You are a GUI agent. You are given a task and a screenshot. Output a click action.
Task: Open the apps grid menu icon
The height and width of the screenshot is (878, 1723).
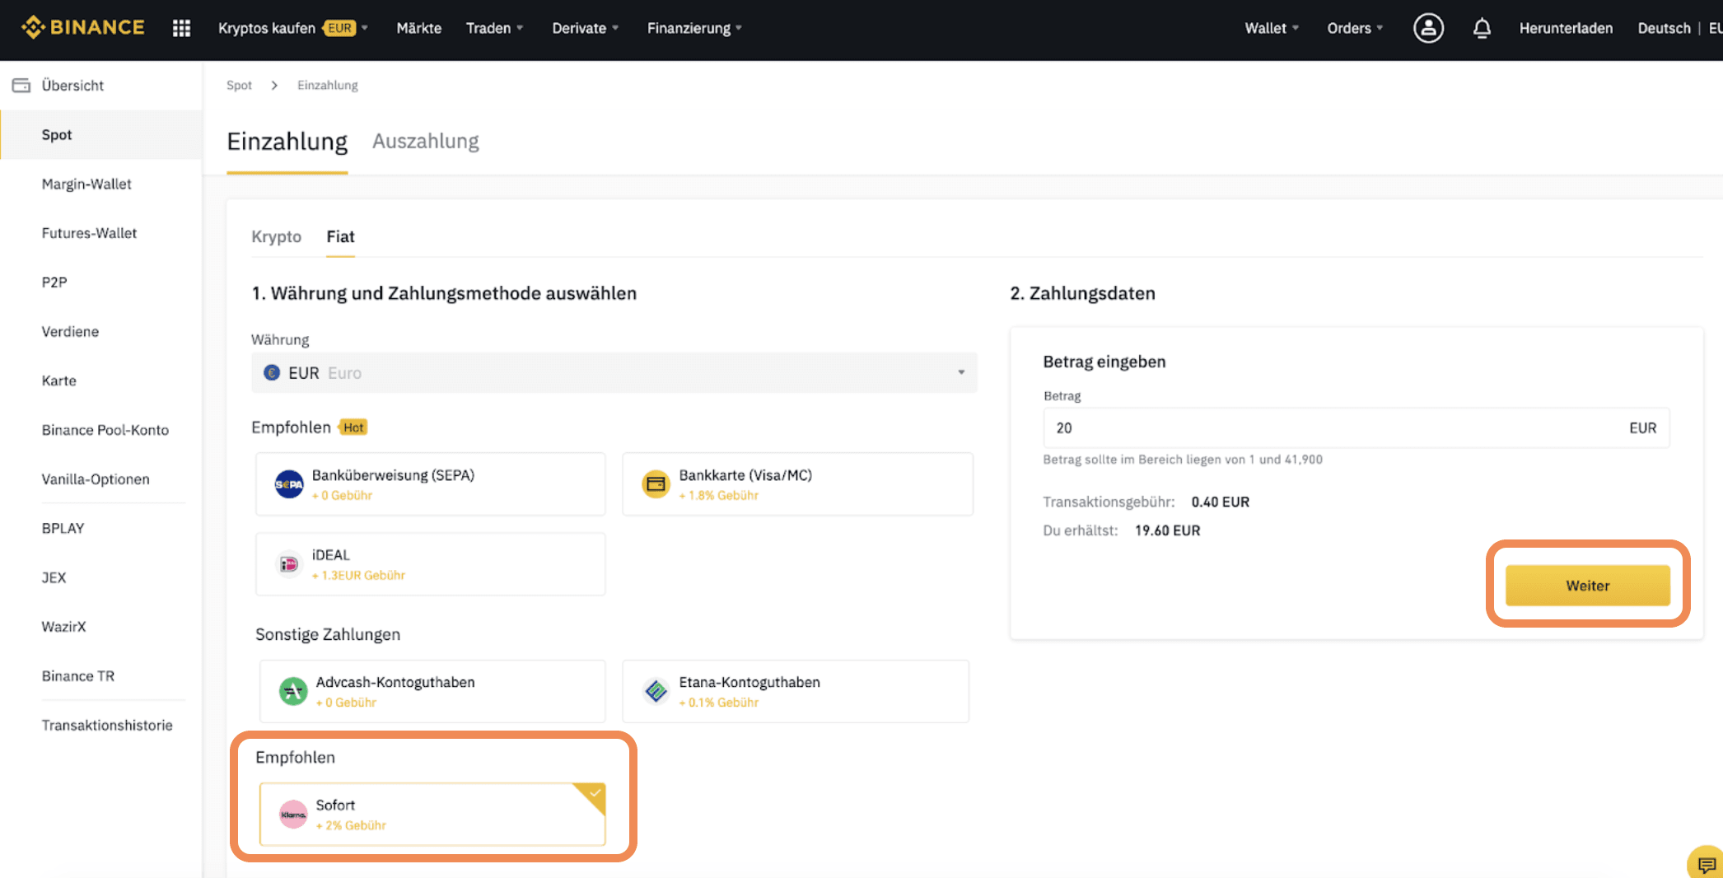pos(181,28)
